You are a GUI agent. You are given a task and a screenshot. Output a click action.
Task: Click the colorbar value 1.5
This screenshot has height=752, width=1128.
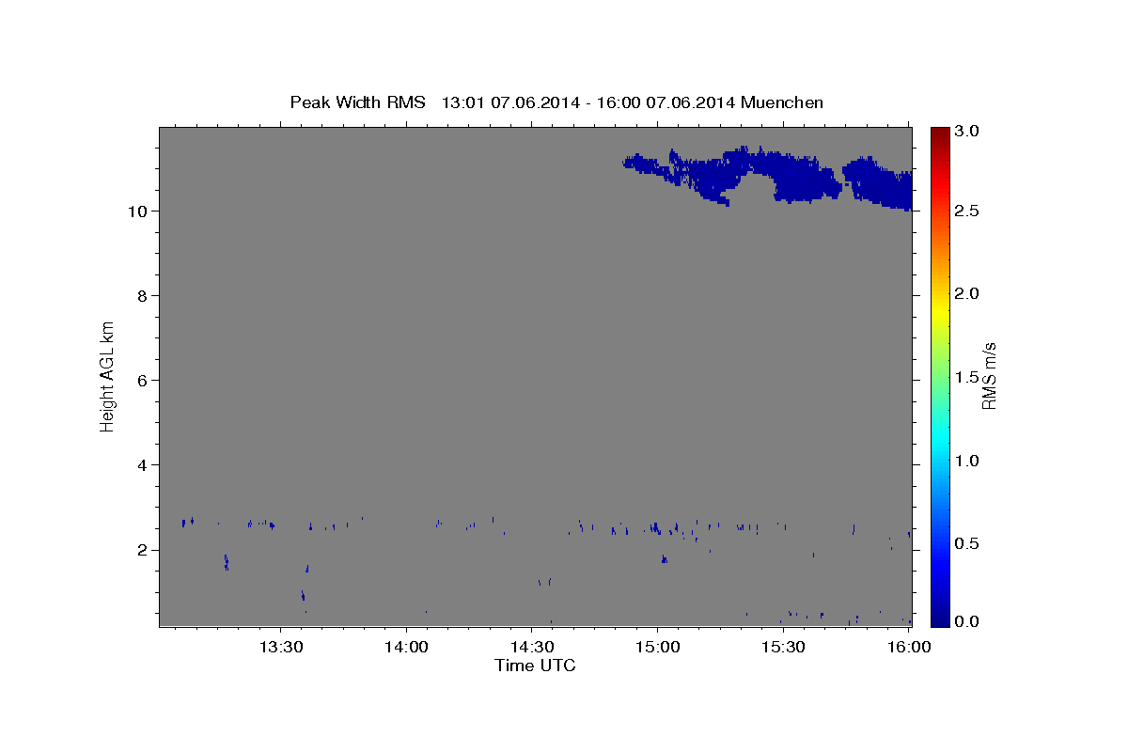[968, 377]
